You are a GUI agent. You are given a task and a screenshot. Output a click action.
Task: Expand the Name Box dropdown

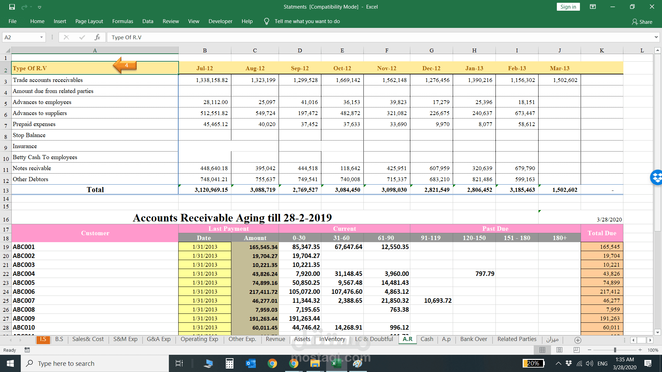click(x=41, y=37)
